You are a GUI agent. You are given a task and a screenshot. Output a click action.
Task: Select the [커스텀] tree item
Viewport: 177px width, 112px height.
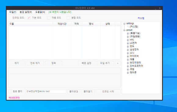pyautogui.click(x=134, y=27)
